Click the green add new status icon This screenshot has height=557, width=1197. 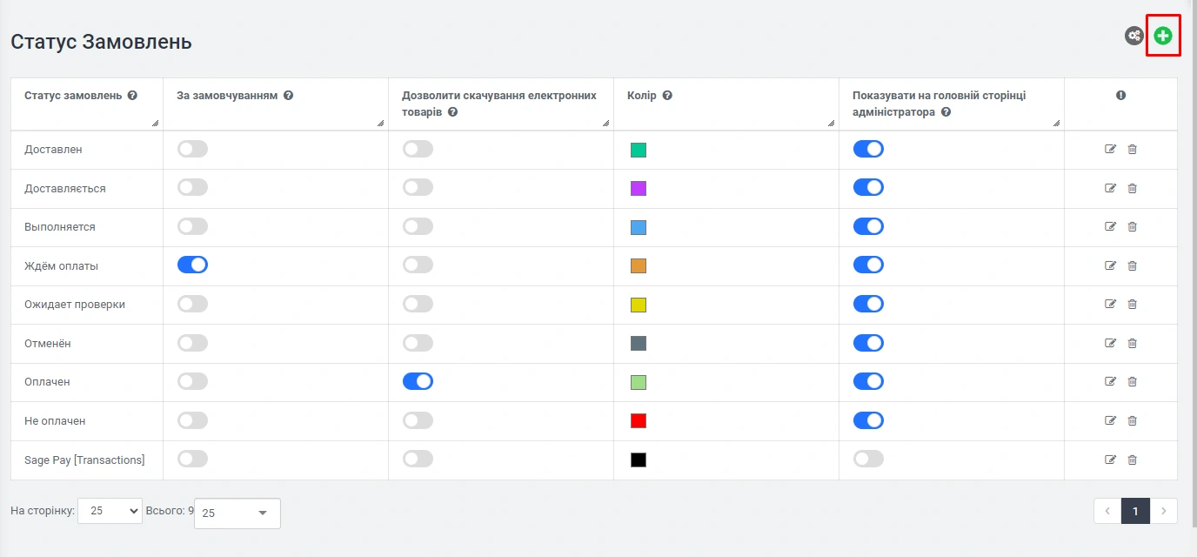pyautogui.click(x=1163, y=36)
